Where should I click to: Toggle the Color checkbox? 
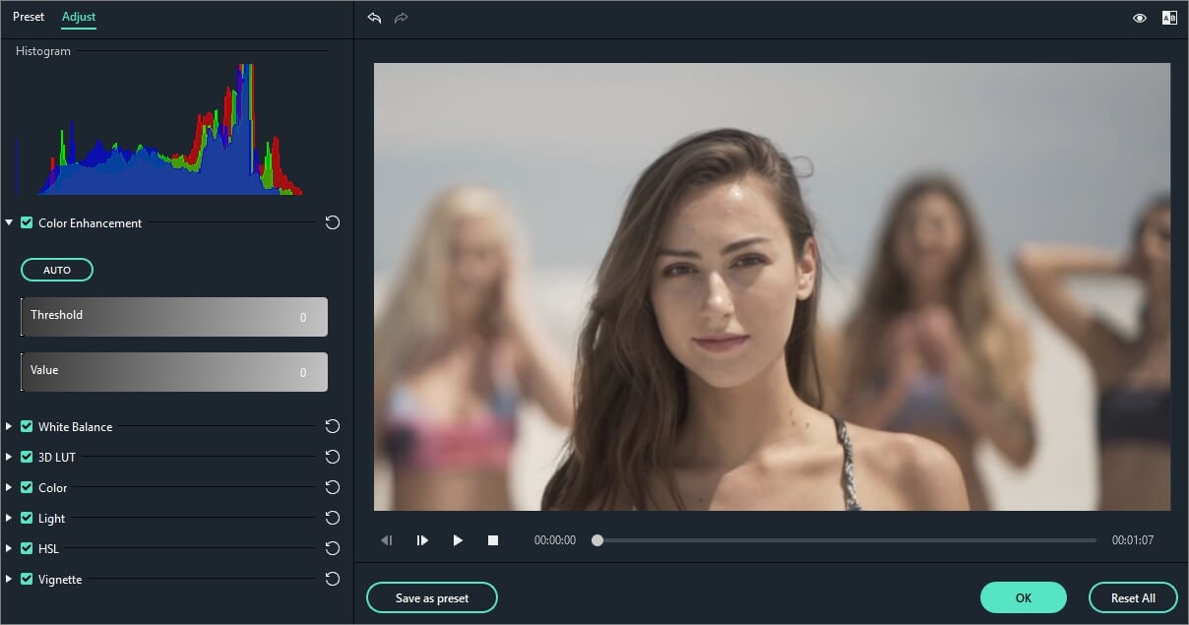tap(27, 487)
